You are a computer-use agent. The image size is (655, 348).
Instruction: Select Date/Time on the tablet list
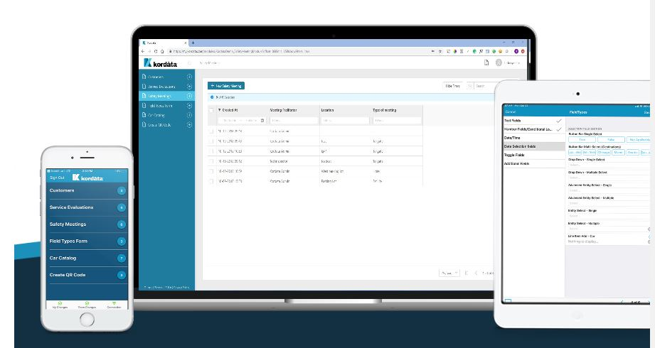534,138
